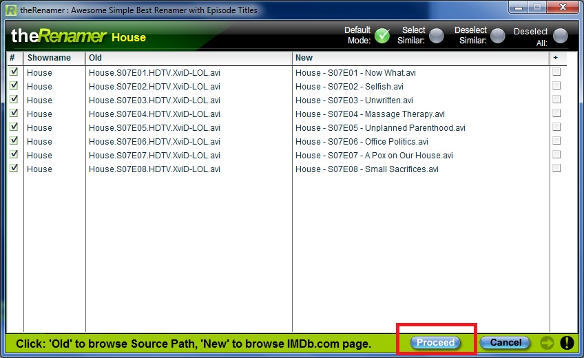Click the Cancel button
The image size is (584, 358).
(505, 342)
